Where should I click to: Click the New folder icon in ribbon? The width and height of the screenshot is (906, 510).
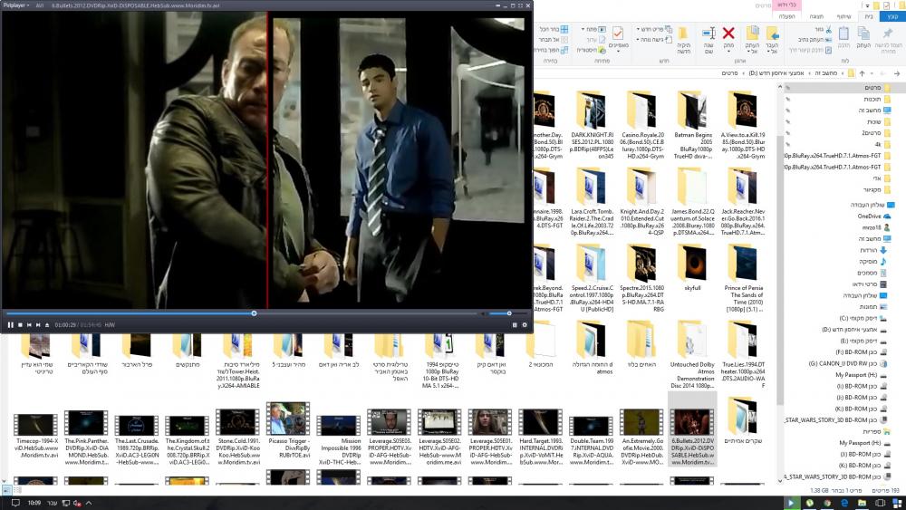(x=683, y=34)
